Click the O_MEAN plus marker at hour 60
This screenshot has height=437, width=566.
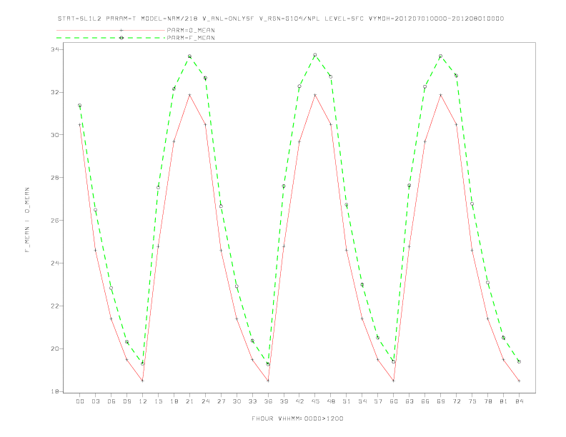tap(394, 381)
